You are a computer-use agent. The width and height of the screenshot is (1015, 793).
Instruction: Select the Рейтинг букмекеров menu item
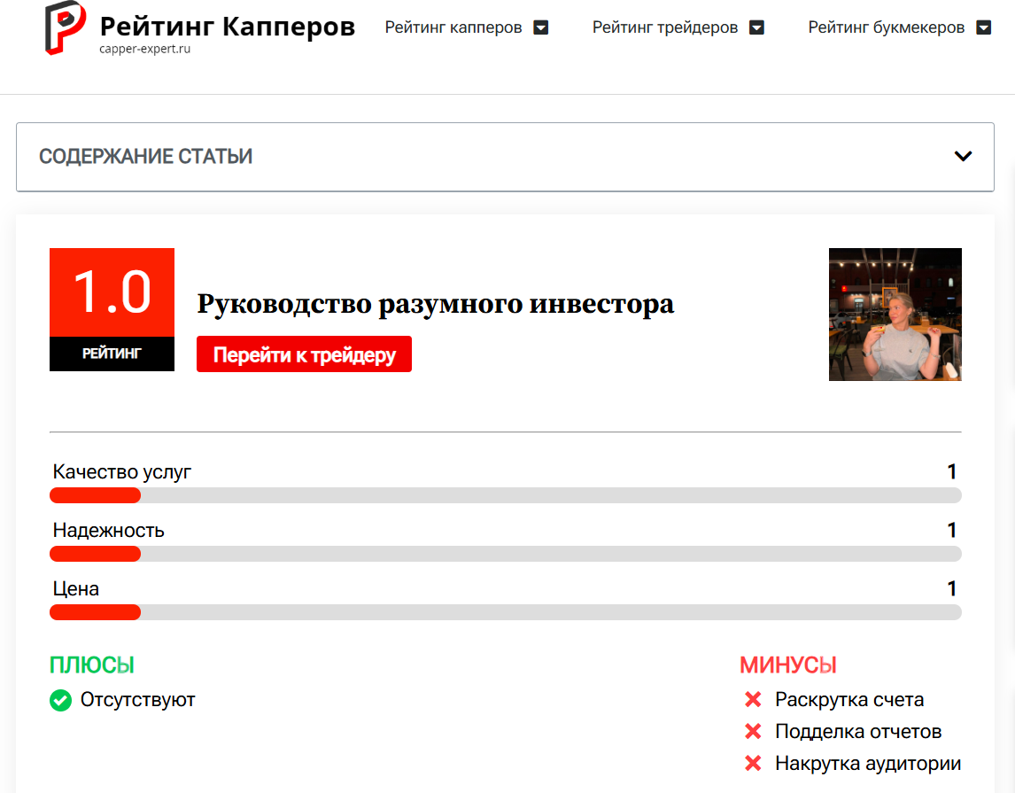coord(886,27)
